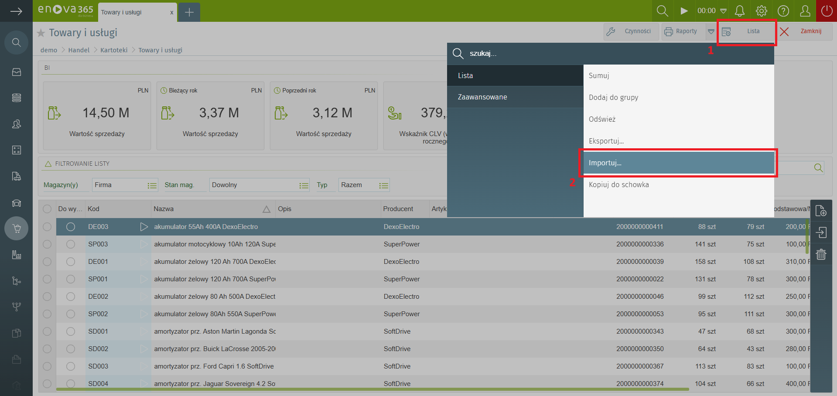Open the Raporty dropdown arrow
Viewport: 837px width, 396px height.
(711, 31)
